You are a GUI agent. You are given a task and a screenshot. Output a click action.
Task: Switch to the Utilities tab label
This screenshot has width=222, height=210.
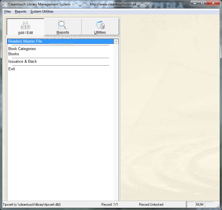pyautogui.click(x=100, y=33)
